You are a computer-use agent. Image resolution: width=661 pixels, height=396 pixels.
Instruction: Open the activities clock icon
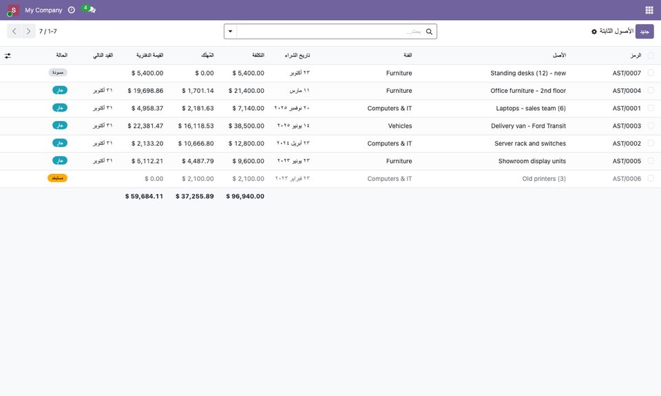pyautogui.click(x=72, y=10)
